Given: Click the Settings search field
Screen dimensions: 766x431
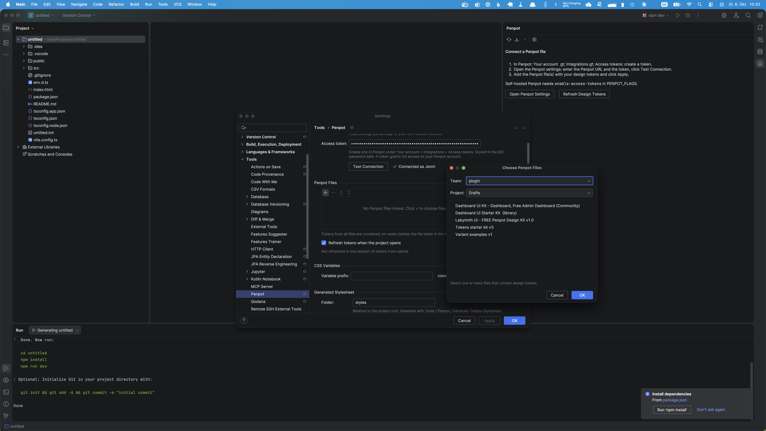Looking at the screenshot, I should [272, 128].
